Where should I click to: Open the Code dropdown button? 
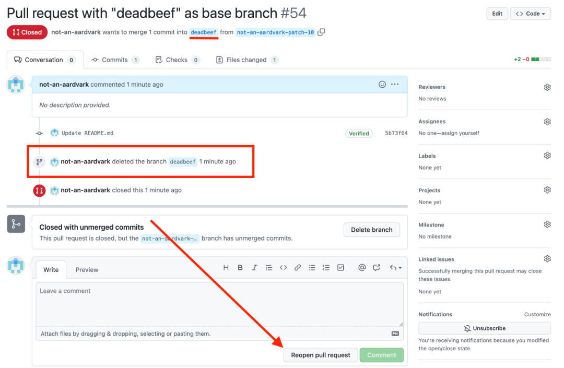click(x=530, y=14)
